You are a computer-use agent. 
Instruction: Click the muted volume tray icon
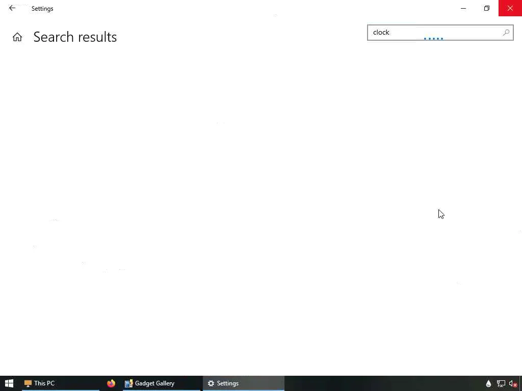click(513, 384)
